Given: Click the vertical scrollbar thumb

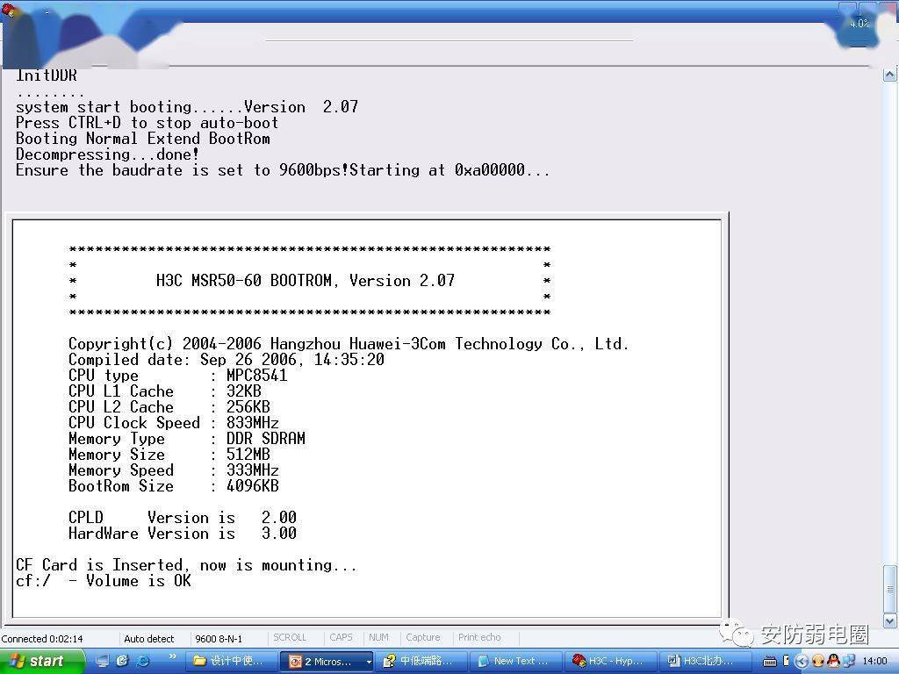Looking at the screenshot, I should click(890, 588).
